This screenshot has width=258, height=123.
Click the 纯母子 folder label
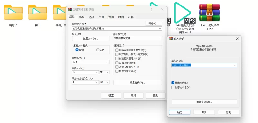pyautogui.click(x=13, y=25)
